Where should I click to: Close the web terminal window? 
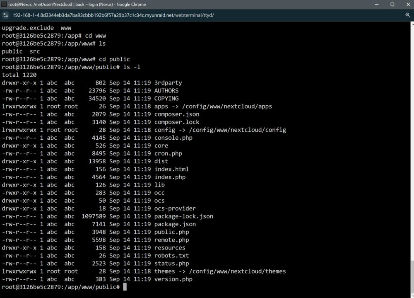coord(408,4)
